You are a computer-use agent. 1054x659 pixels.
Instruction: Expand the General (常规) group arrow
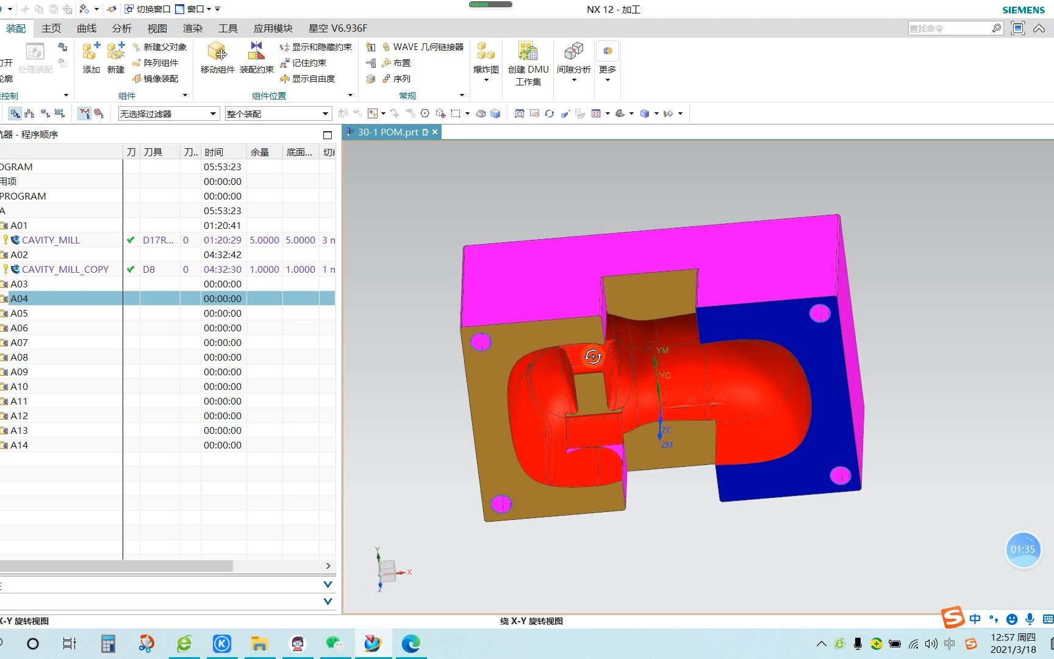[x=462, y=95]
